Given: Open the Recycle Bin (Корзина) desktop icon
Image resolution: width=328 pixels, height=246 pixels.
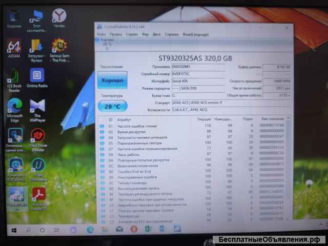Looking at the screenshot, I should tap(14, 19).
